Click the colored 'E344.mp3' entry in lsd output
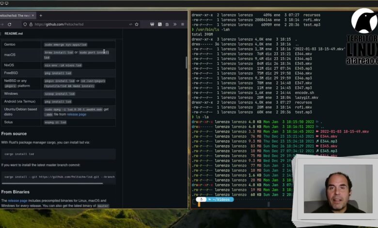Screen dimensions: 378x228 (x=329, y=141)
